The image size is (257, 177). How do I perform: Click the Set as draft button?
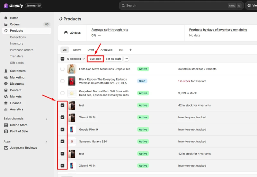pyautogui.click(x=113, y=59)
